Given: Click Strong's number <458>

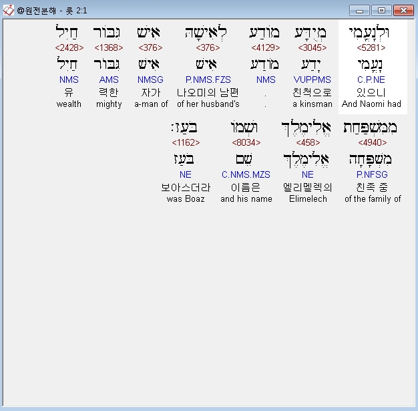Looking at the screenshot, I should 308,142.
